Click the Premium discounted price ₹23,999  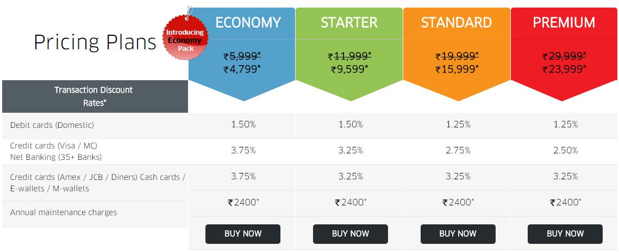(564, 69)
